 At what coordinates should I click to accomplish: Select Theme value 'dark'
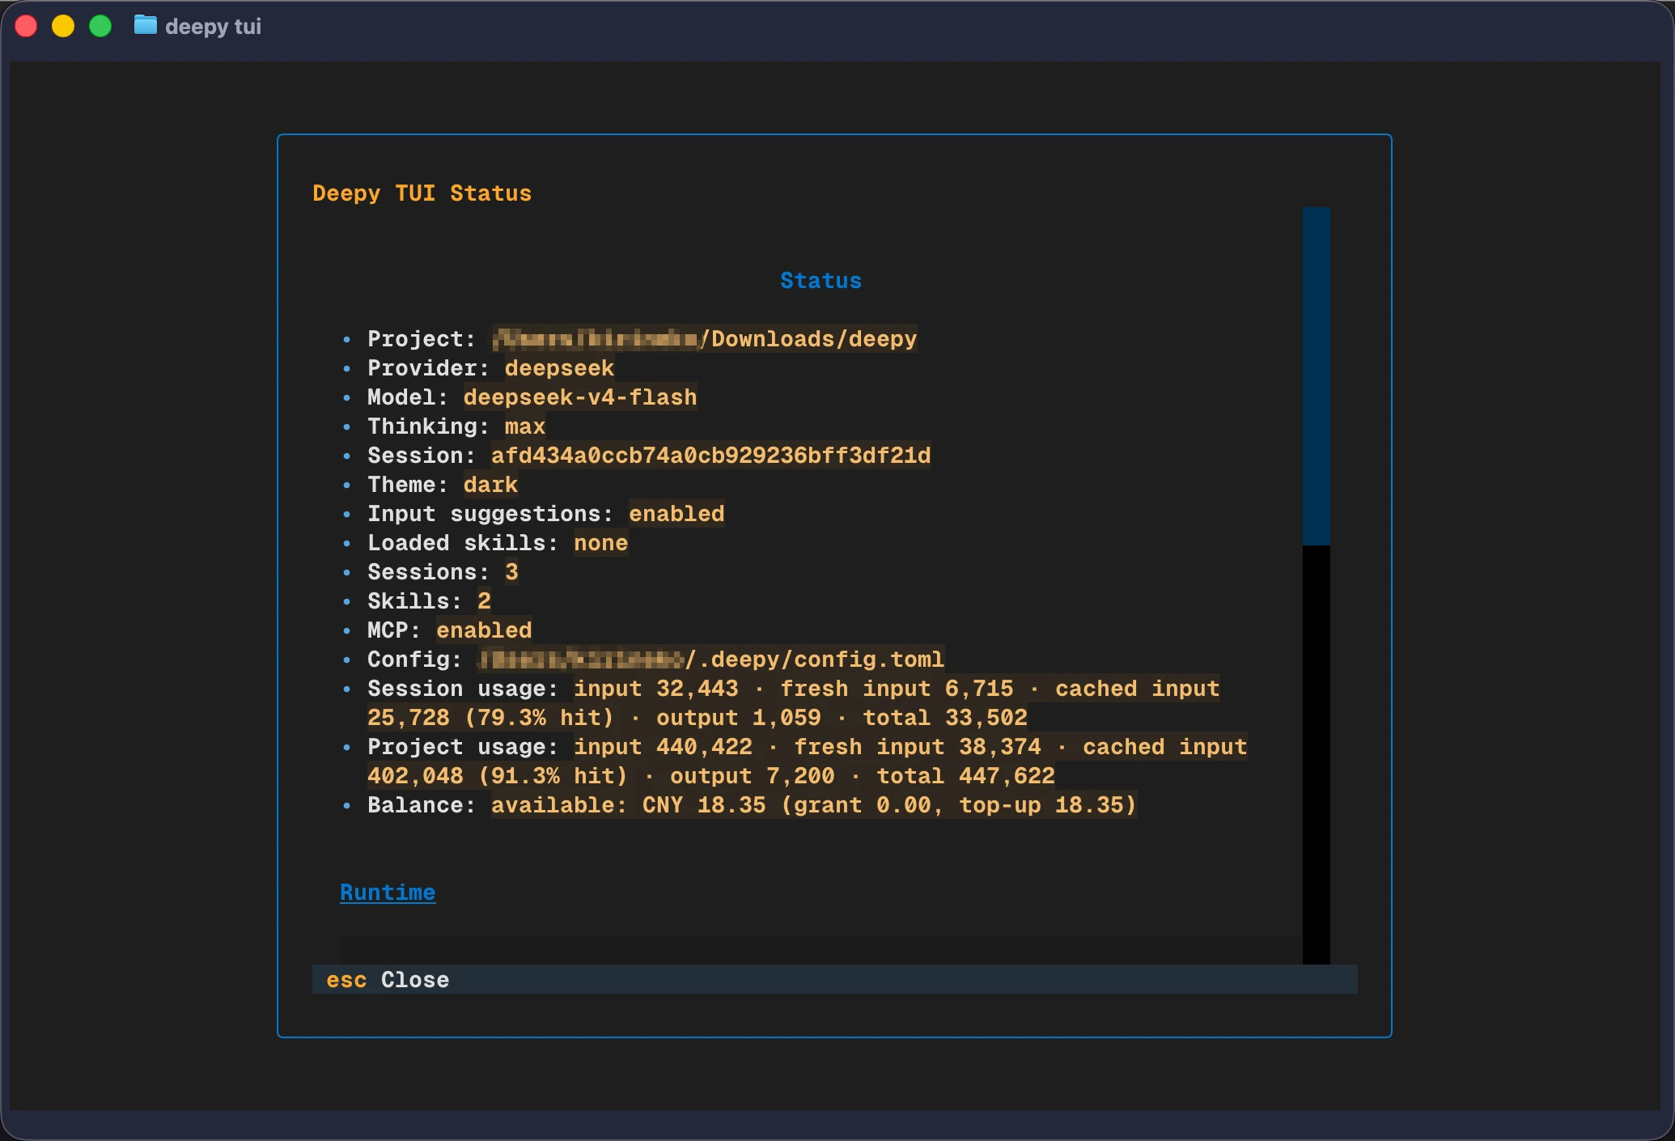tap(490, 484)
